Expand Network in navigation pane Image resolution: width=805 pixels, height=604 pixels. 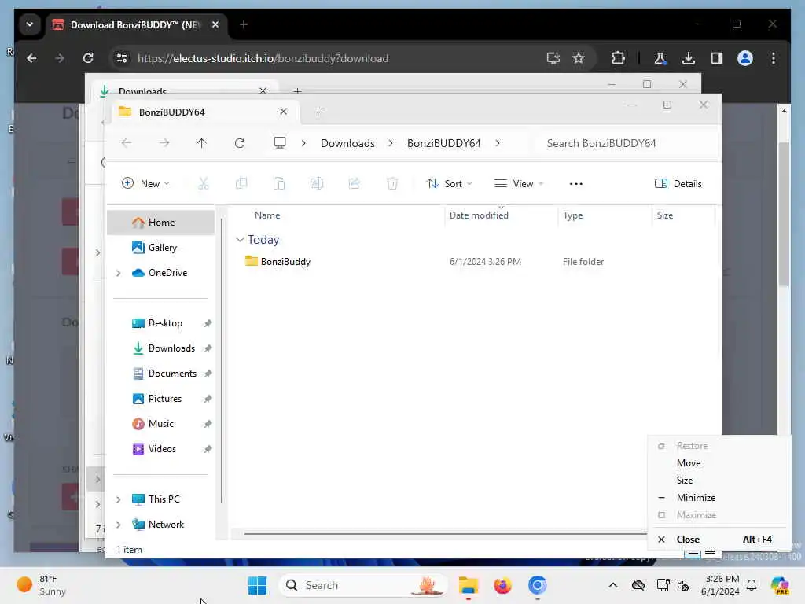point(119,525)
